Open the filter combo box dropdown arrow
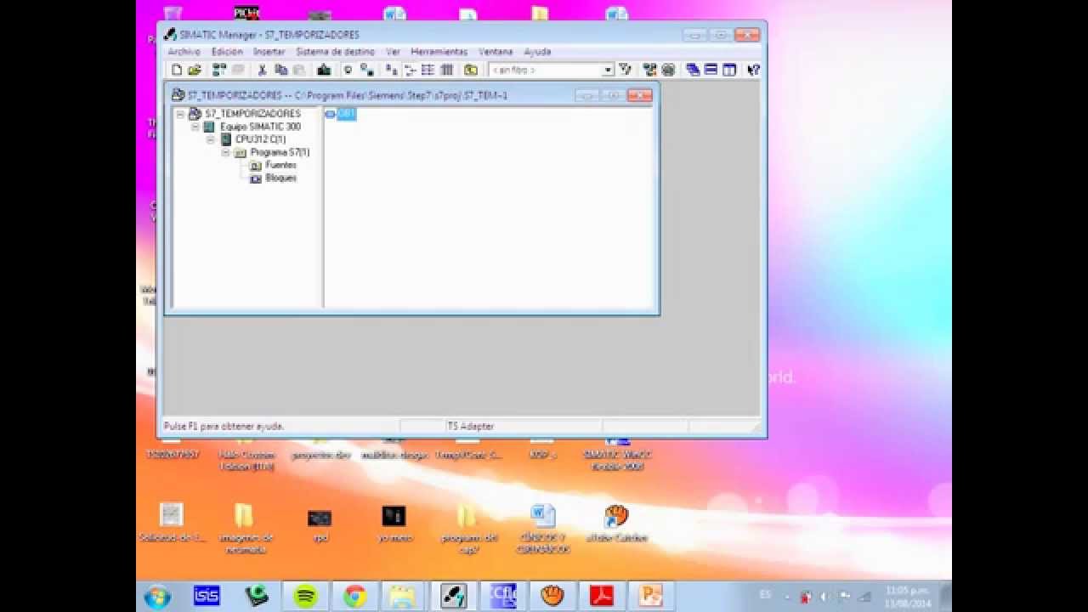Screen dimensions: 1088x612 (x=608, y=70)
